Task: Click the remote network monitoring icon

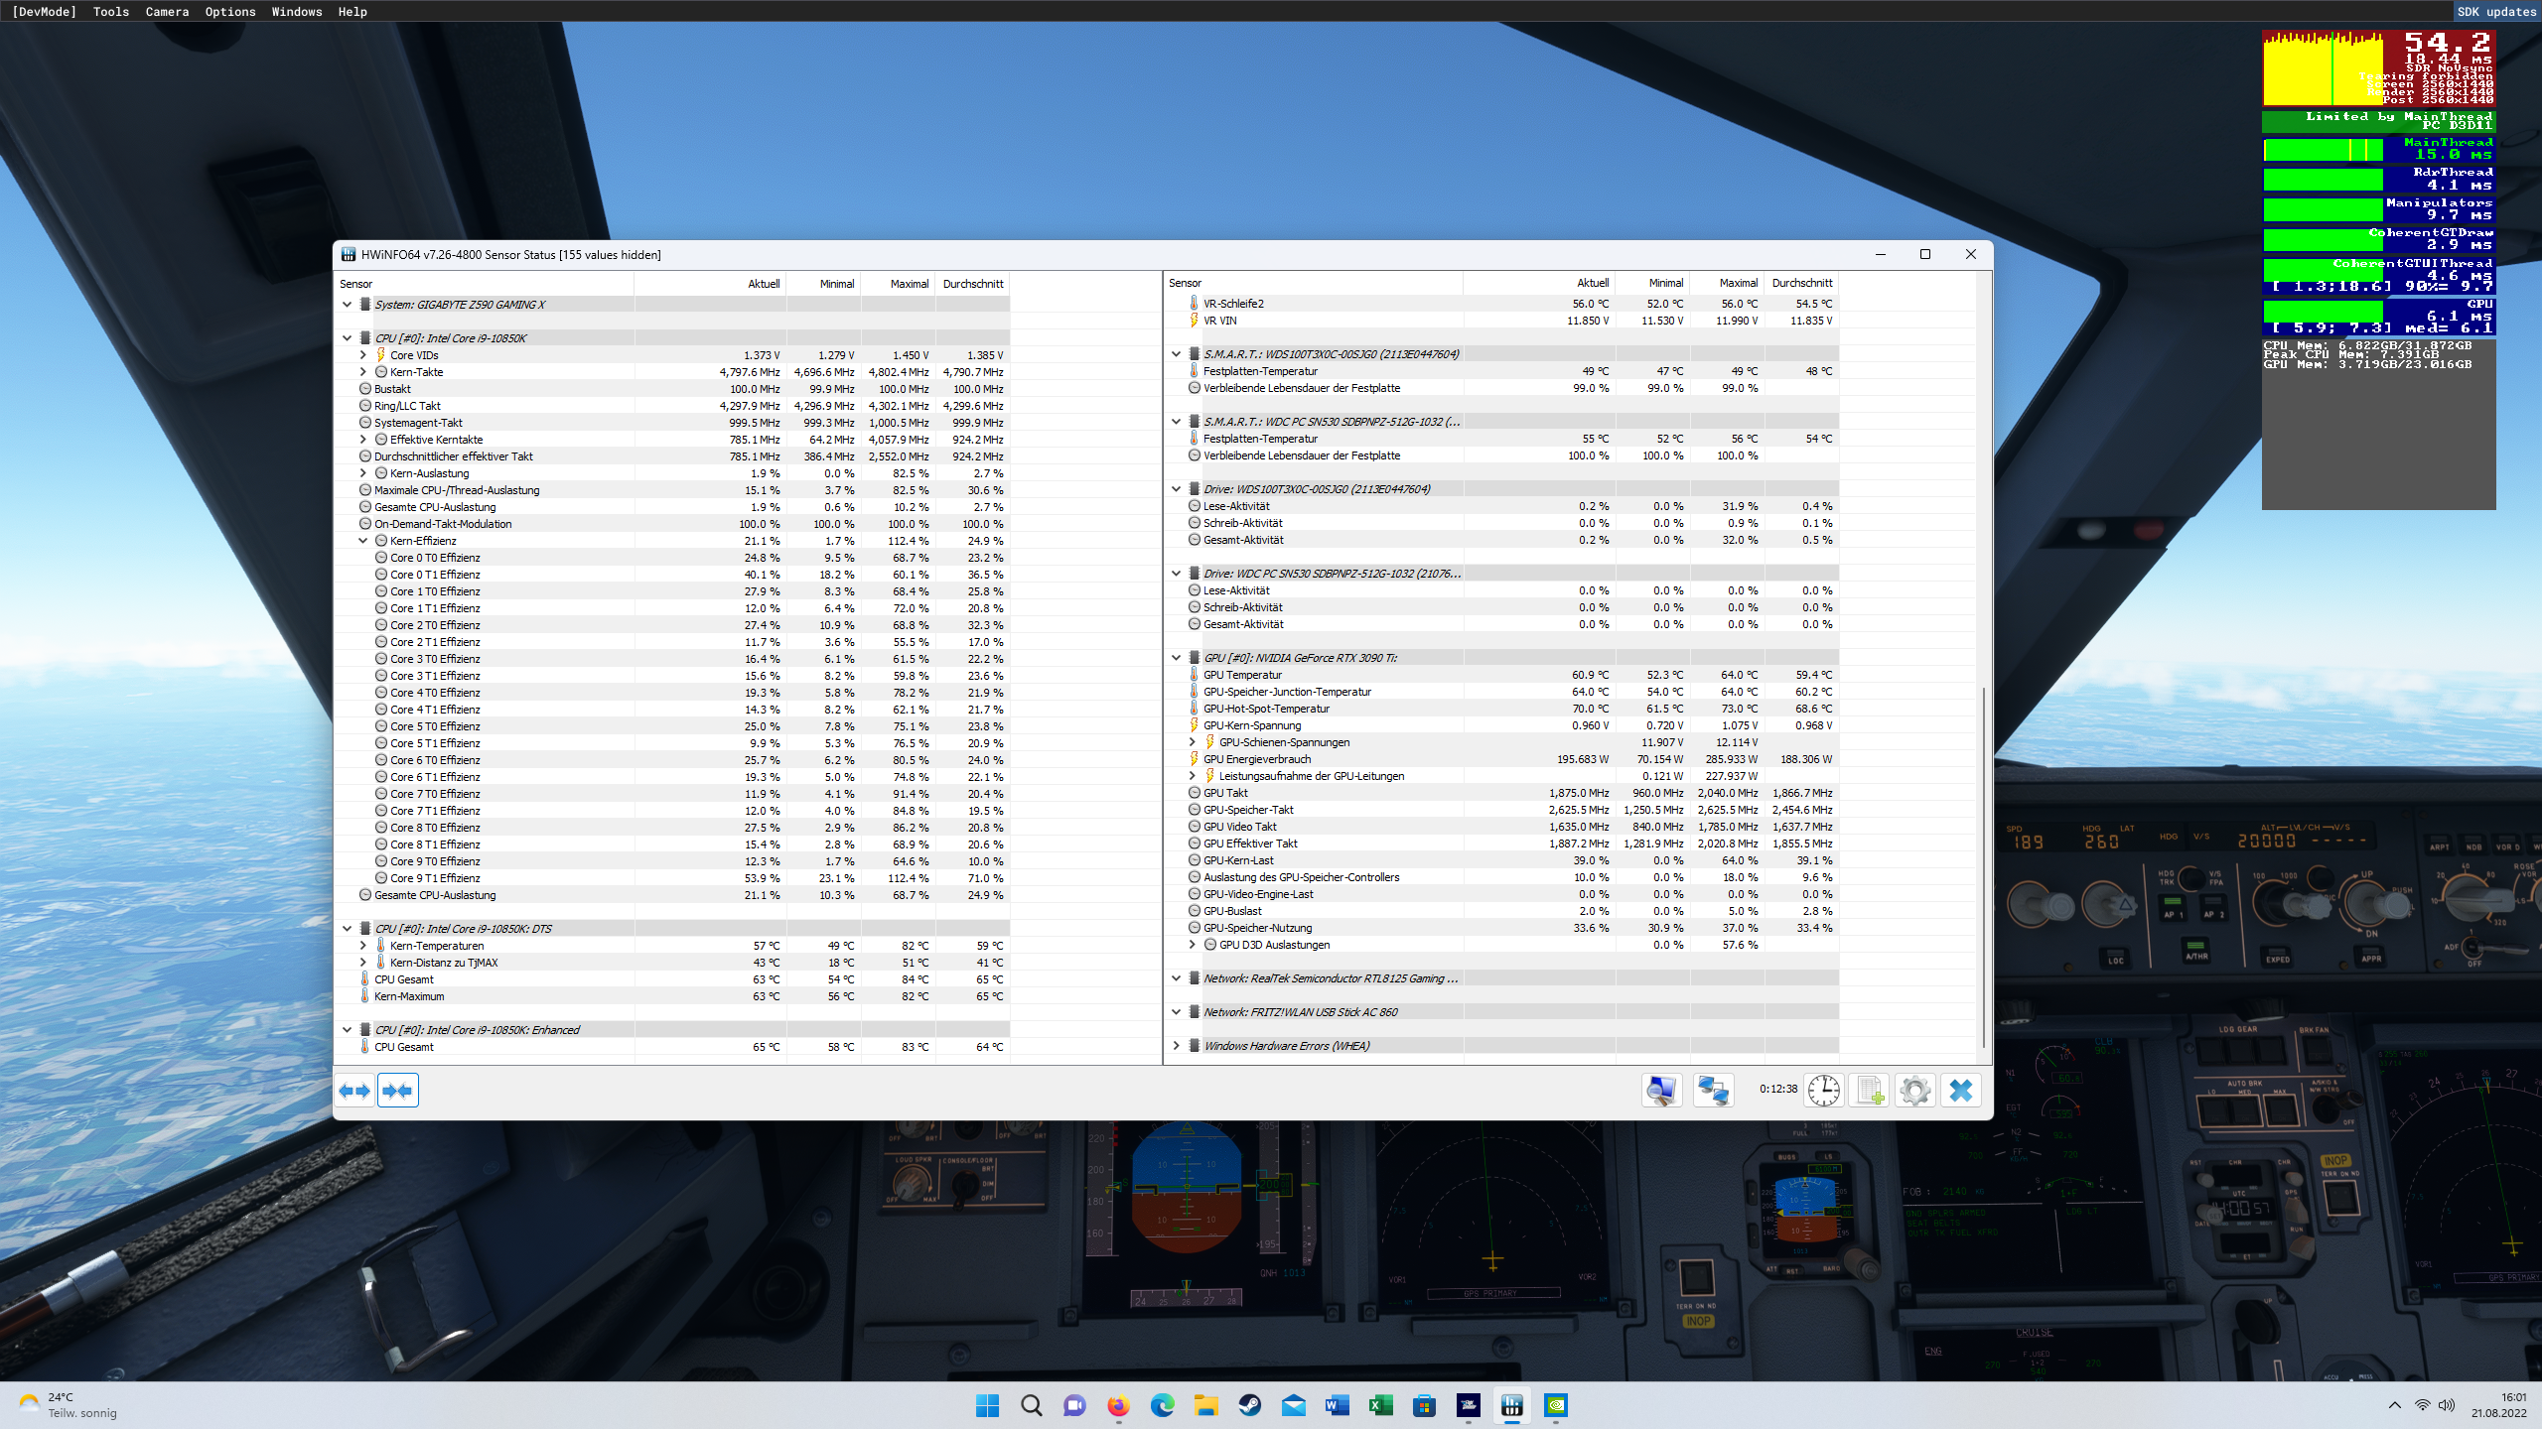Action: click(x=1713, y=1091)
